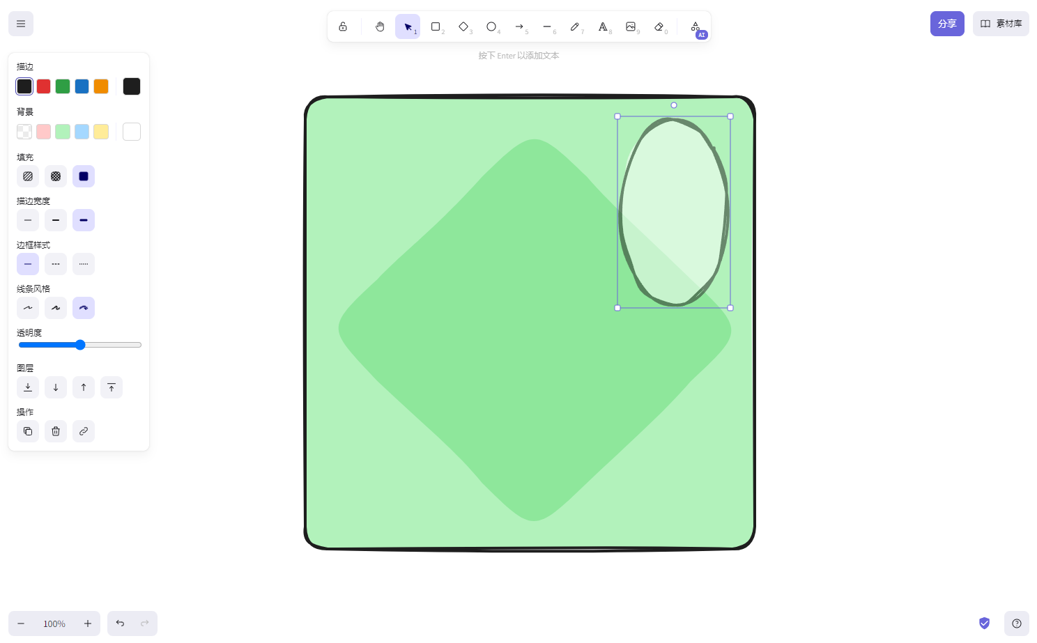Undo the last action
Viewport: 1037px width, 643px height.
point(120,623)
